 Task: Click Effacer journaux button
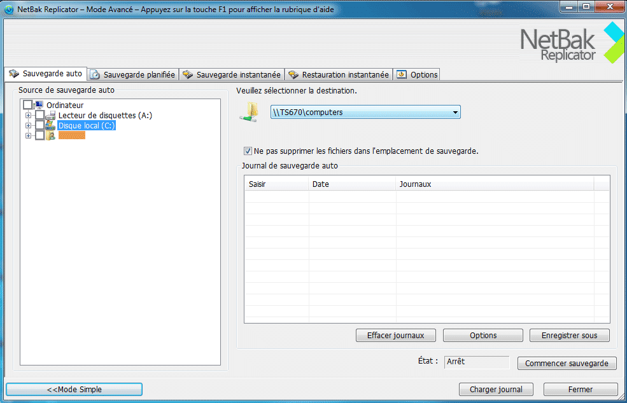click(396, 336)
